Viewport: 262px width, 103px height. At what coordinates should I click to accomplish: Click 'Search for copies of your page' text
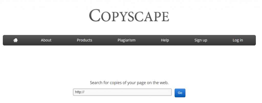[129, 83]
